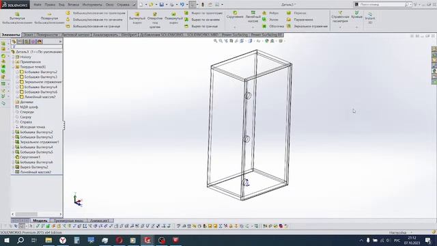Select the Перенос tool

(x=296, y=13)
